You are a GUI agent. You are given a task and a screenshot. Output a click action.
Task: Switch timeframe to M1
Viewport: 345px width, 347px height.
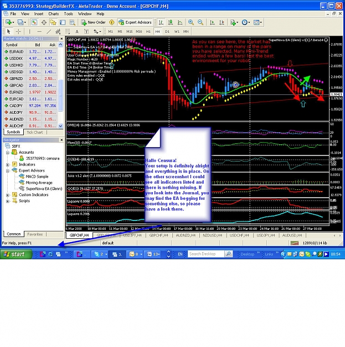tap(110, 32)
